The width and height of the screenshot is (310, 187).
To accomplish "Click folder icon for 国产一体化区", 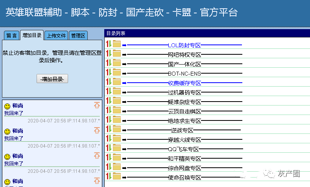I will [117, 63].
